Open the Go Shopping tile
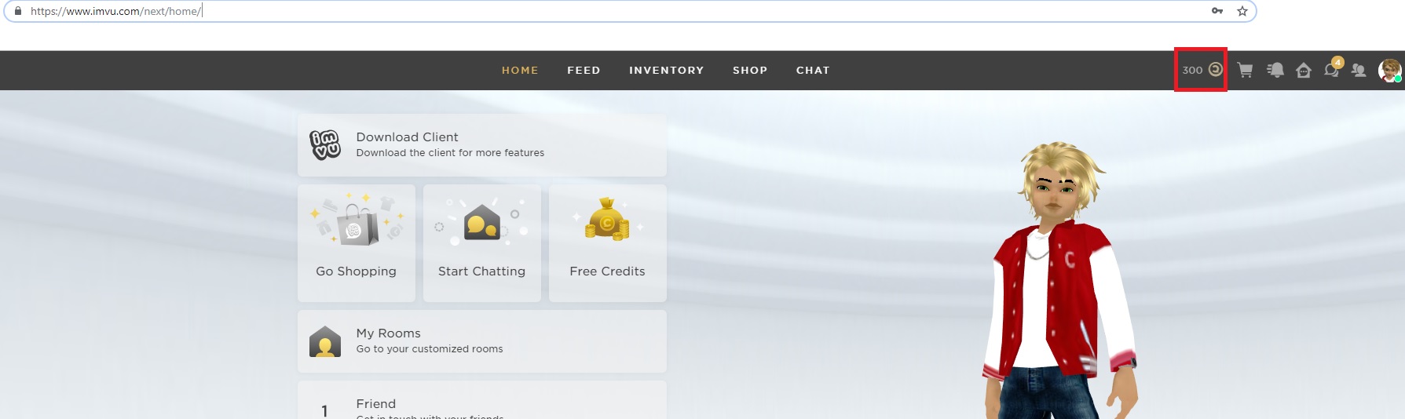This screenshot has height=419, width=1405. click(357, 243)
